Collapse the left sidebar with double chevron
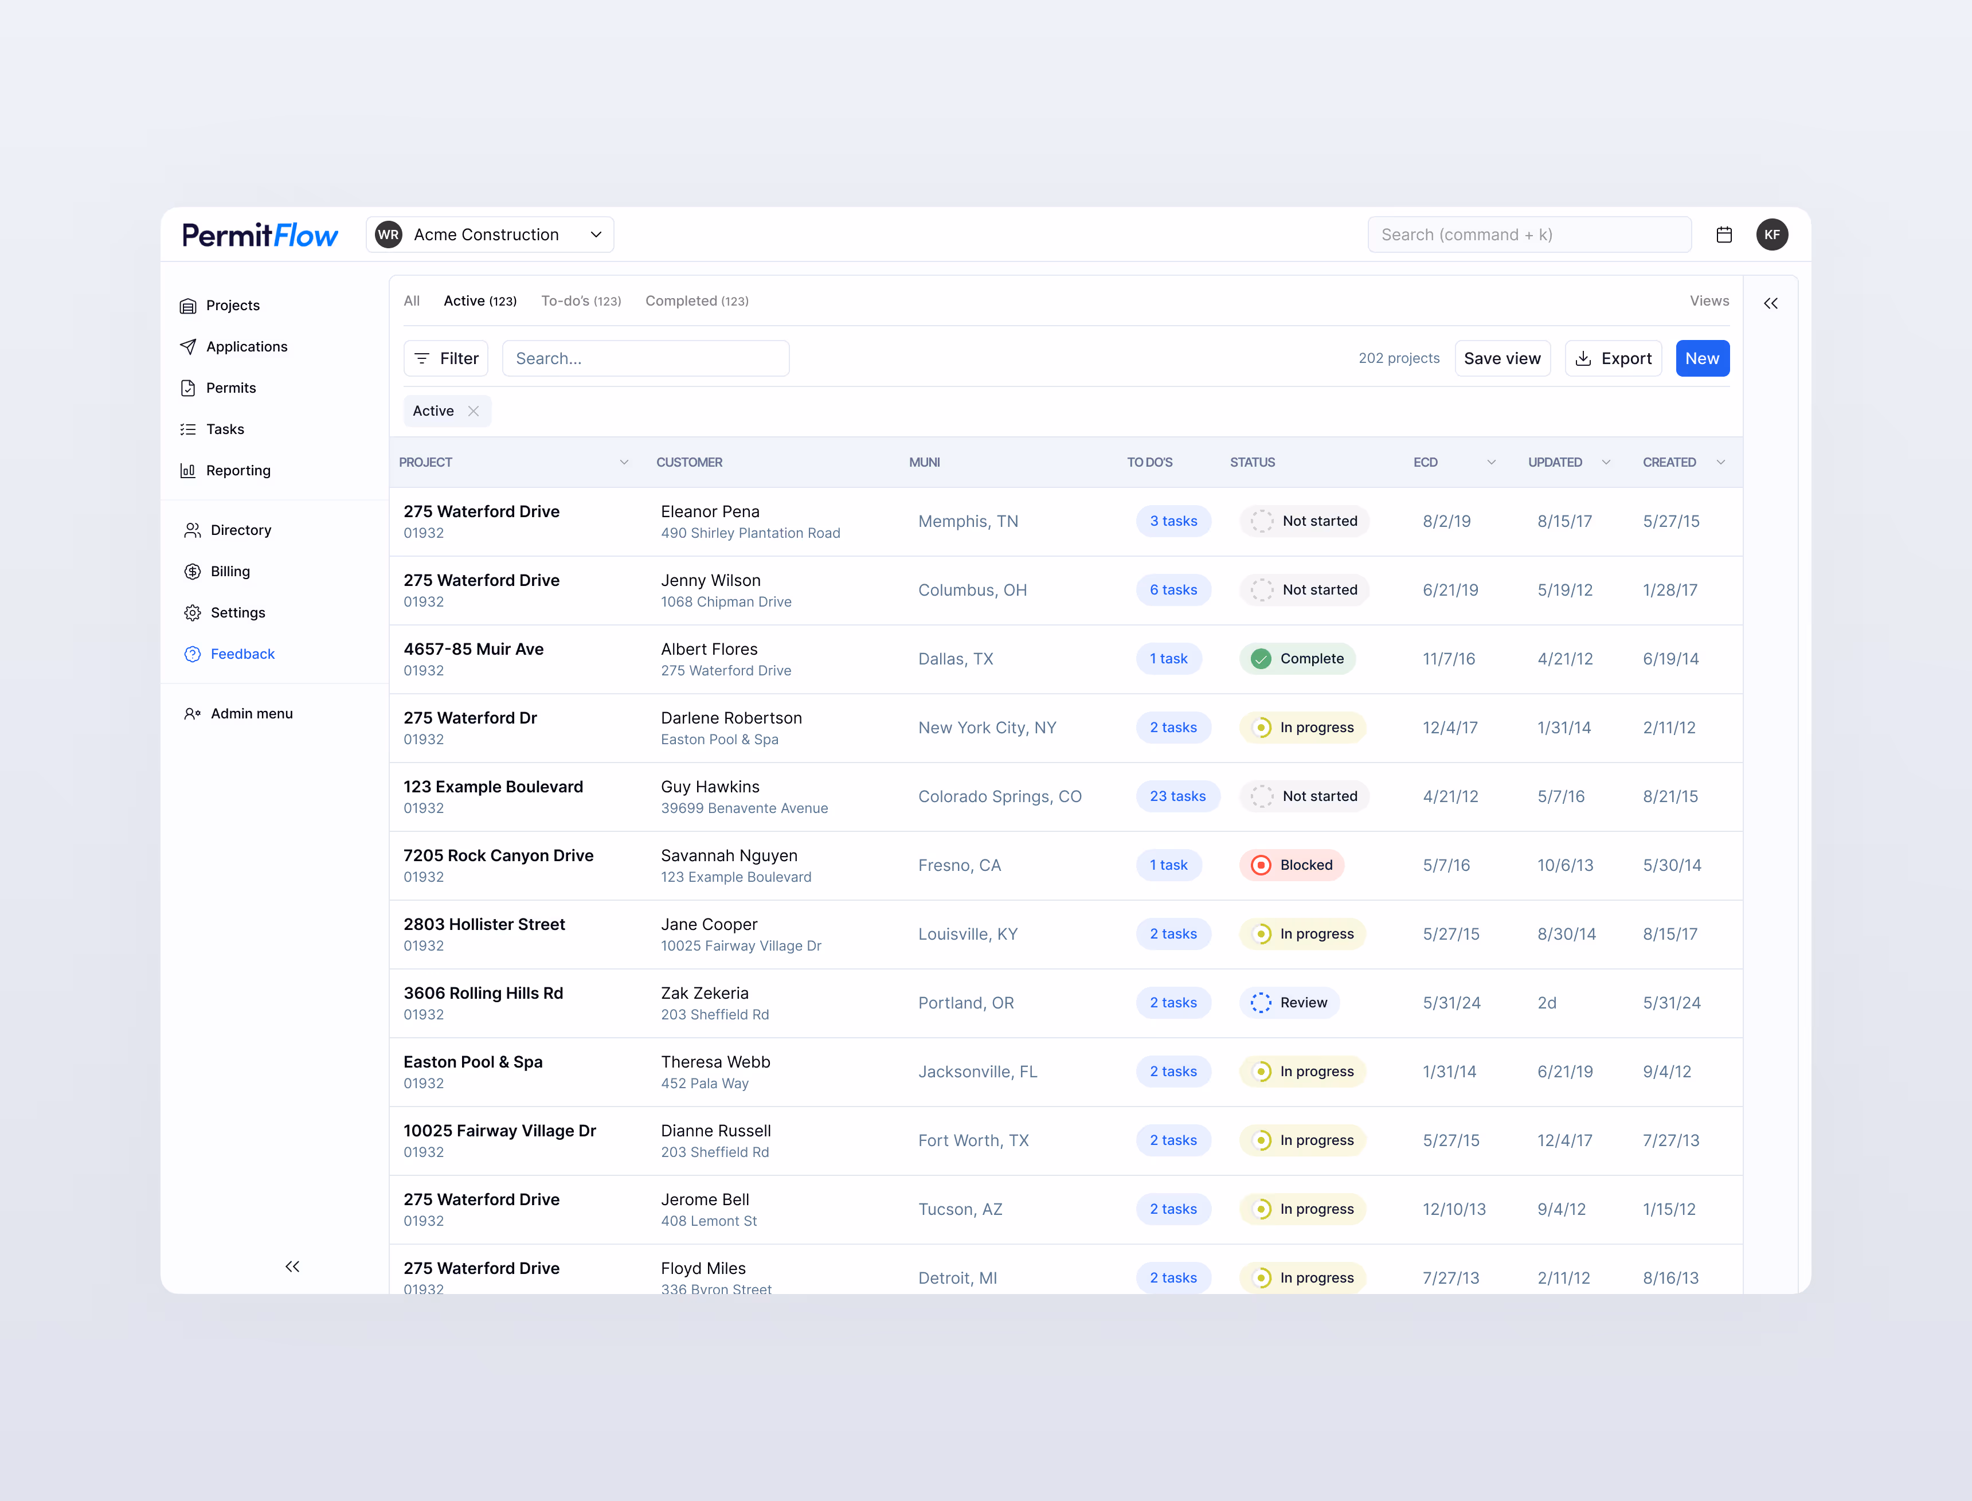Image resolution: width=1972 pixels, height=1501 pixels. (292, 1266)
